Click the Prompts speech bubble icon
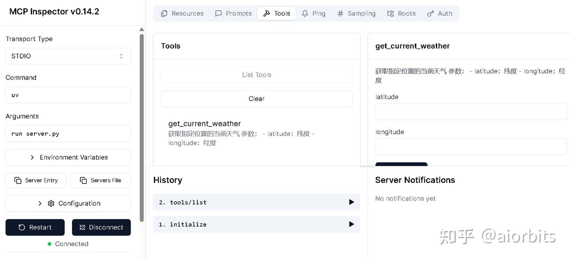This screenshot has width=570, height=259. point(218,13)
